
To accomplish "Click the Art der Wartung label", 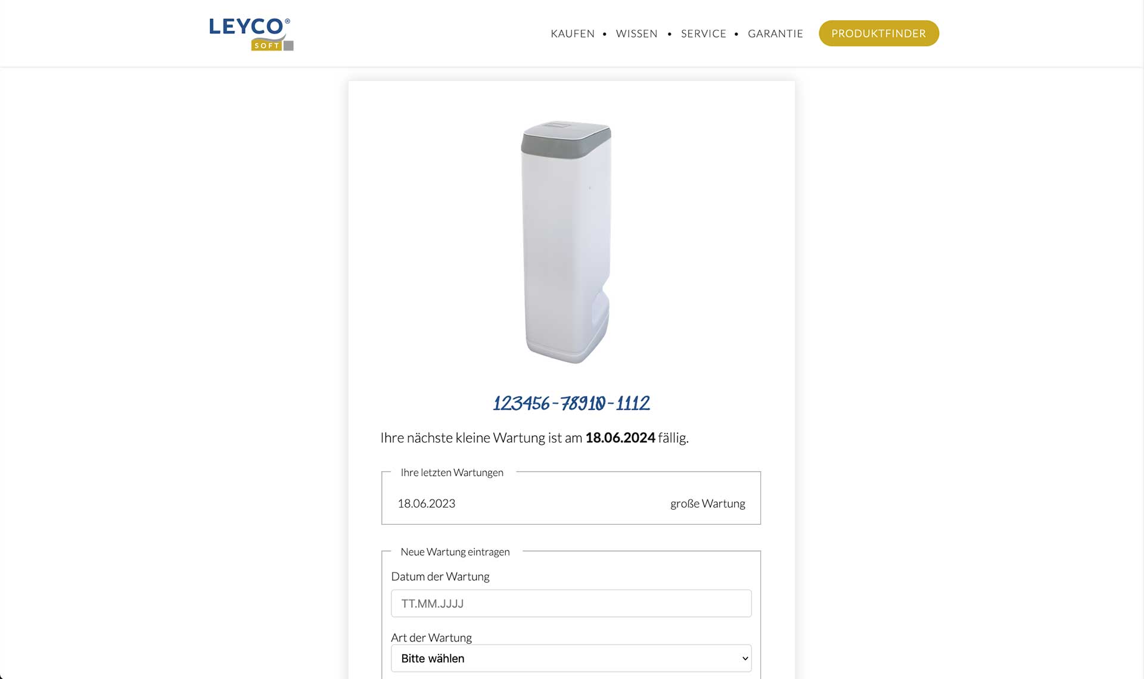I will click(x=431, y=637).
